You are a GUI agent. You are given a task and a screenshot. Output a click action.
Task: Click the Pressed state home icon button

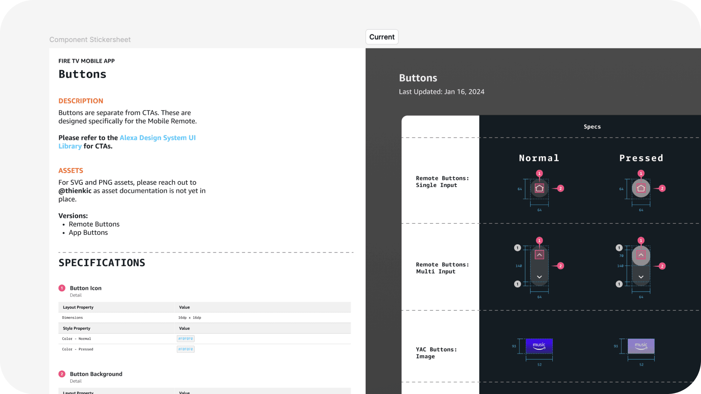641,188
